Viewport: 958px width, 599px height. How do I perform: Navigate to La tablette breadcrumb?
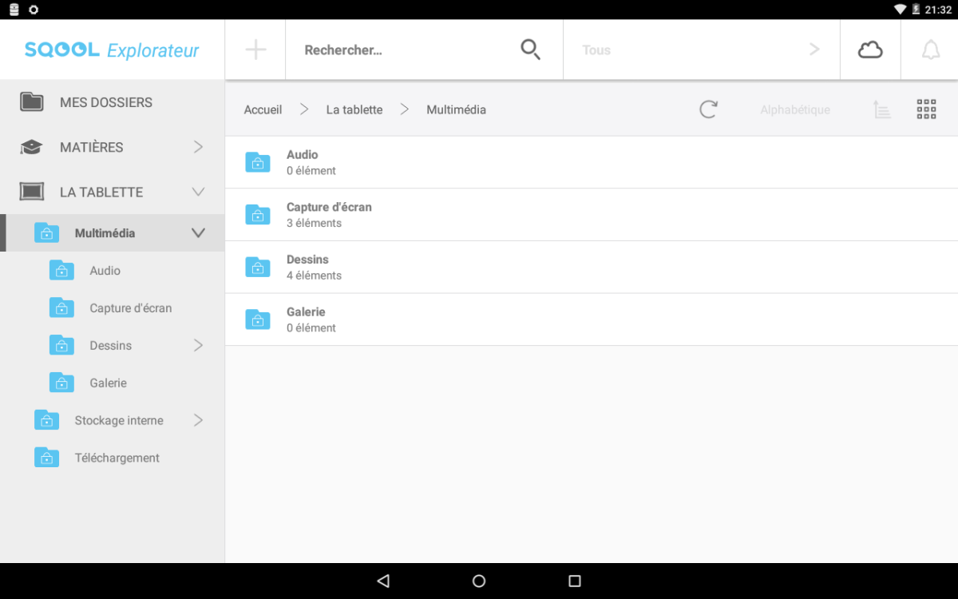click(354, 109)
